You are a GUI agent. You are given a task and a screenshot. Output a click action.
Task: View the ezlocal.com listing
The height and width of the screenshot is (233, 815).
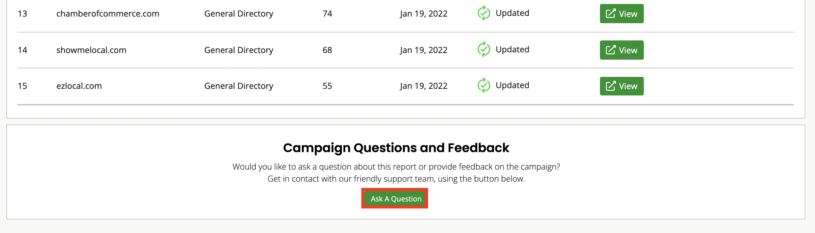[x=621, y=86]
